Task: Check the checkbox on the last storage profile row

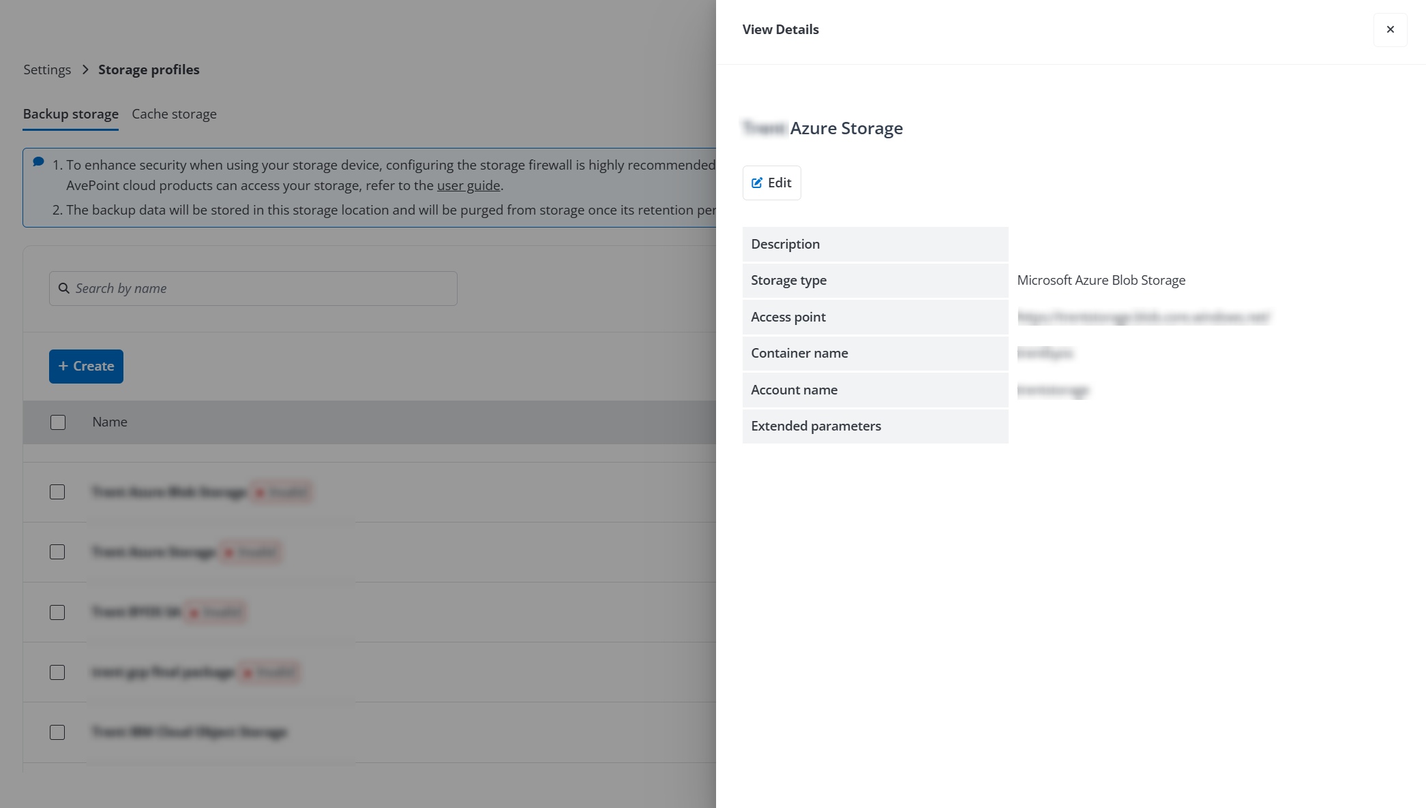Action: pos(57,732)
